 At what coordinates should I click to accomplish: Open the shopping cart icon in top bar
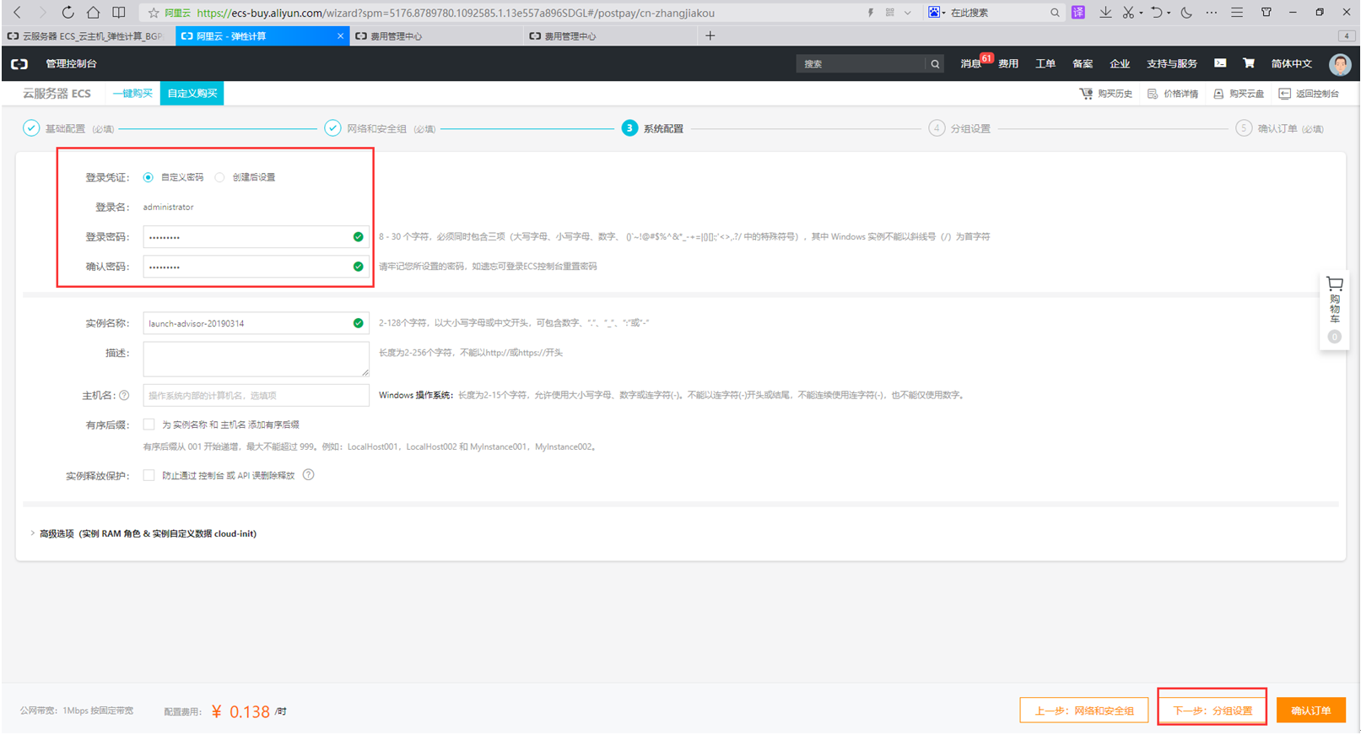point(1249,63)
